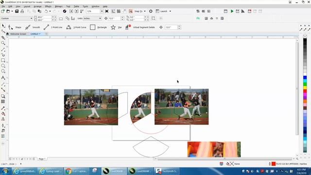Open the Windows Start button

5,171
